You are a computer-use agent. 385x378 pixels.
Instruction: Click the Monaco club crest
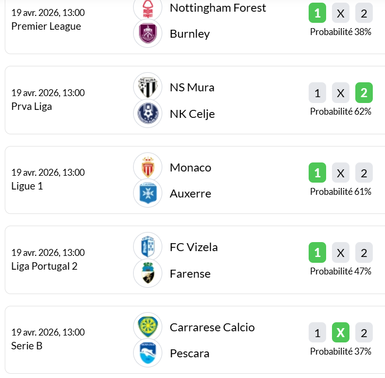coord(147,167)
